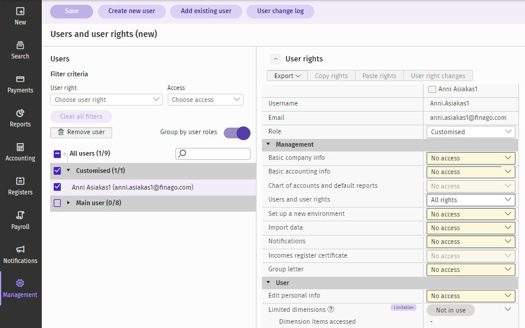The image size is (525, 328).
Task: Click the magnifier icon in user search
Action: [183, 154]
